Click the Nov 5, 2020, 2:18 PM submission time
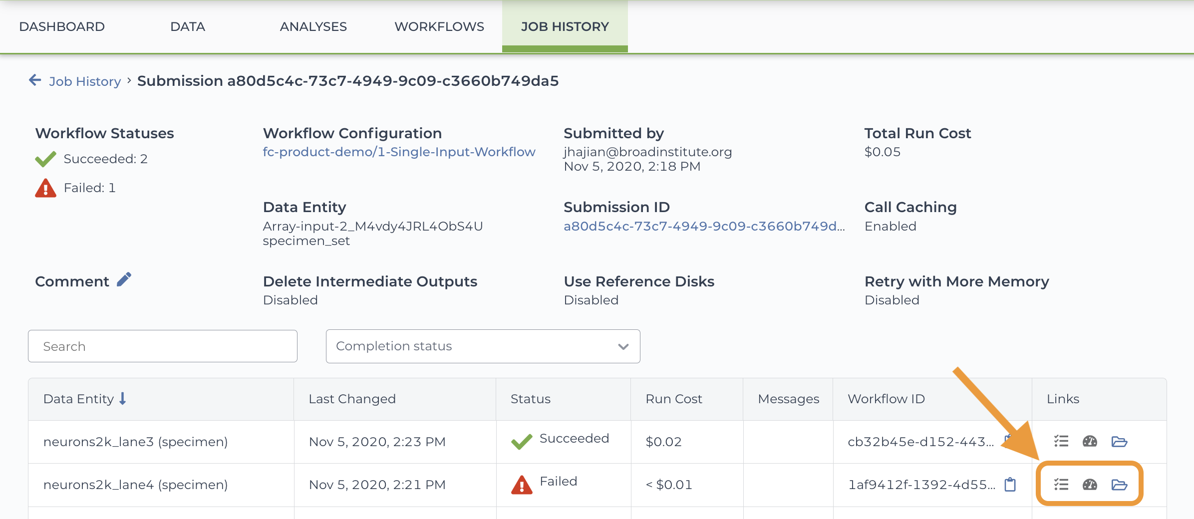The width and height of the screenshot is (1194, 519). pos(632,166)
